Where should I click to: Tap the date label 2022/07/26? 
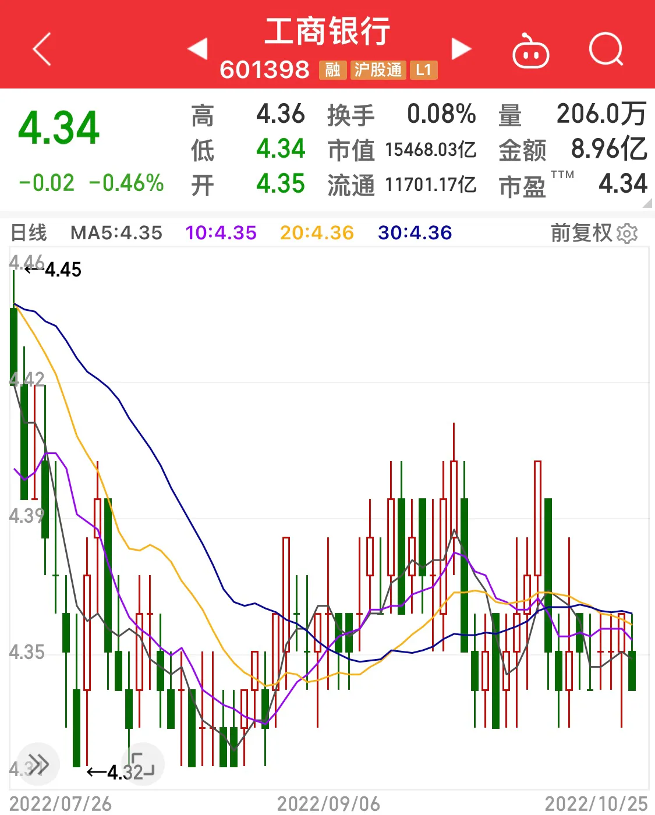[61, 804]
